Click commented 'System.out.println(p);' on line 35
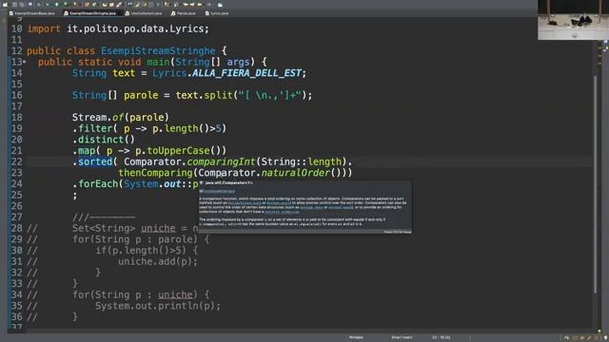The width and height of the screenshot is (609, 342). (x=158, y=306)
